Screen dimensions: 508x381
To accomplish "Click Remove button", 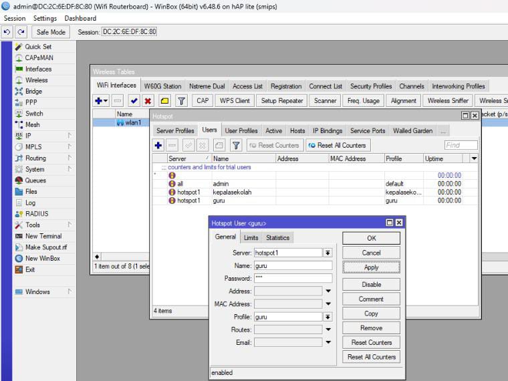I will click(371, 328).
